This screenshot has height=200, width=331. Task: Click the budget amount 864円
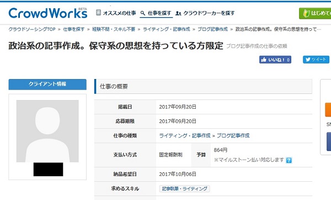(220, 150)
